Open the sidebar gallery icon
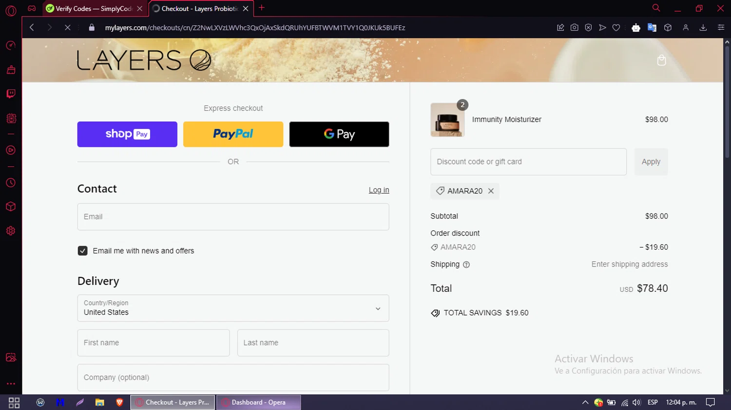This screenshot has width=731, height=410. click(11, 357)
